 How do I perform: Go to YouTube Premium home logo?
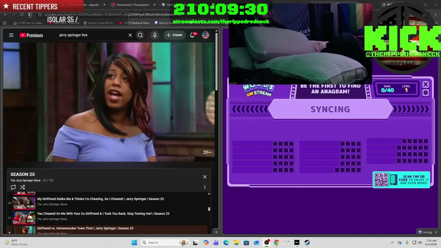31,35
